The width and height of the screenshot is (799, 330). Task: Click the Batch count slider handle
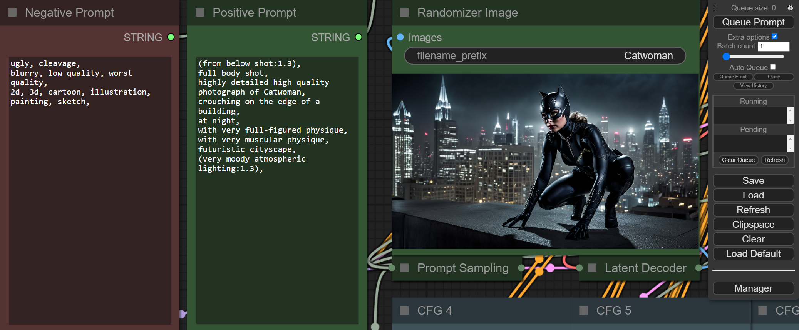pyautogui.click(x=726, y=57)
